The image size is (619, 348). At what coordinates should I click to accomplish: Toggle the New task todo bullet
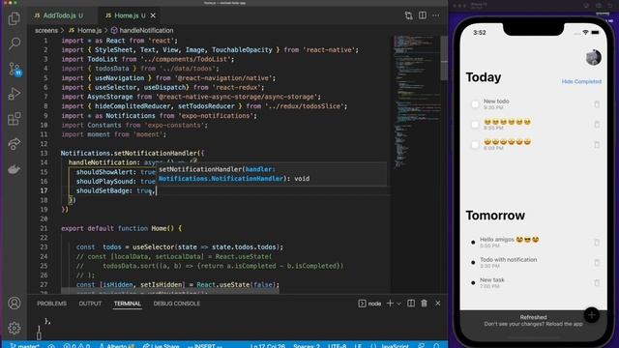tap(473, 282)
